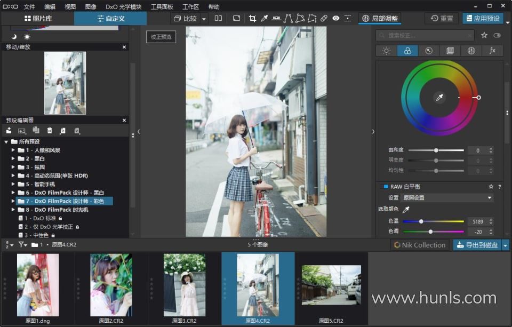Click the color wheel eyedropper
512x327 pixels.
439,98
